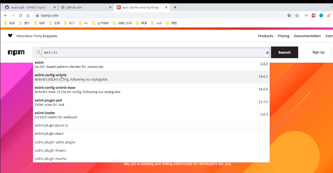Click the magnifier icon in search bar
Screen dimensions: 333x173
[39, 52]
